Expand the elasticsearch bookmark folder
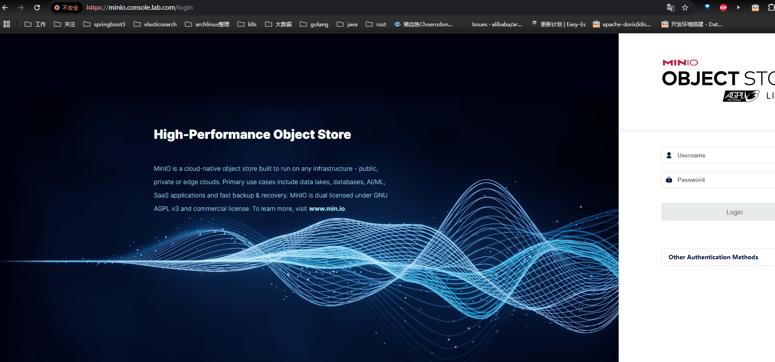775x362 pixels. [155, 24]
